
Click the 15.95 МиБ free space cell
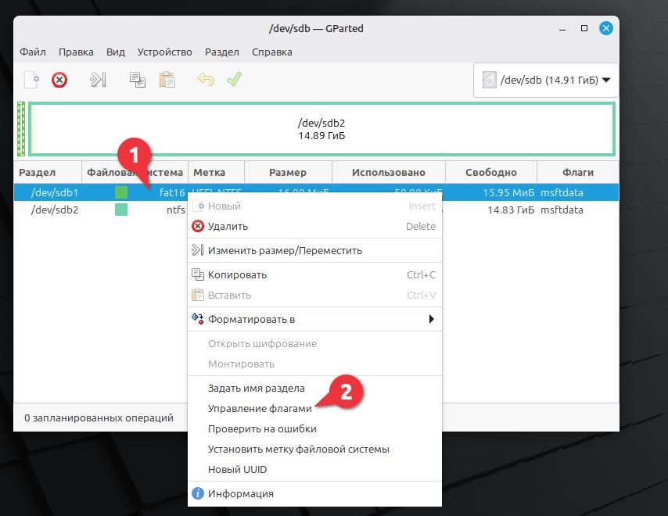(508, 192)
